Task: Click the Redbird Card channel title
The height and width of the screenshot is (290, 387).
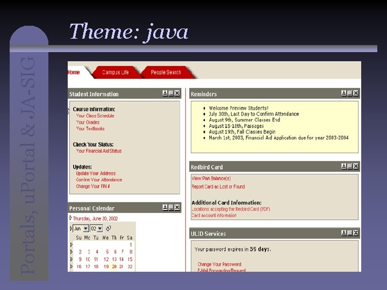Action: pyautogui.click(x=206, y=167)
